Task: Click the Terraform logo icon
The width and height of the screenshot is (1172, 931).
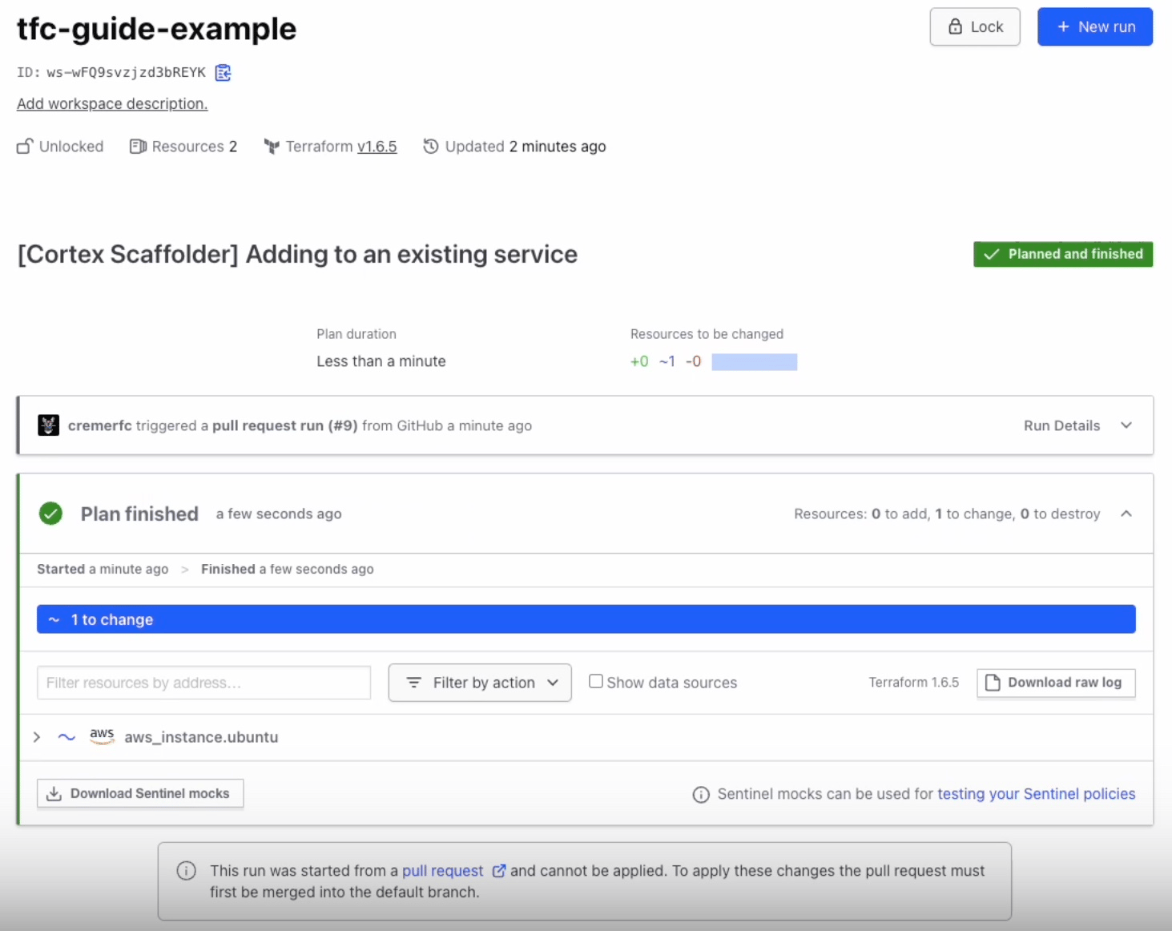Action: (x=272, y=147)
